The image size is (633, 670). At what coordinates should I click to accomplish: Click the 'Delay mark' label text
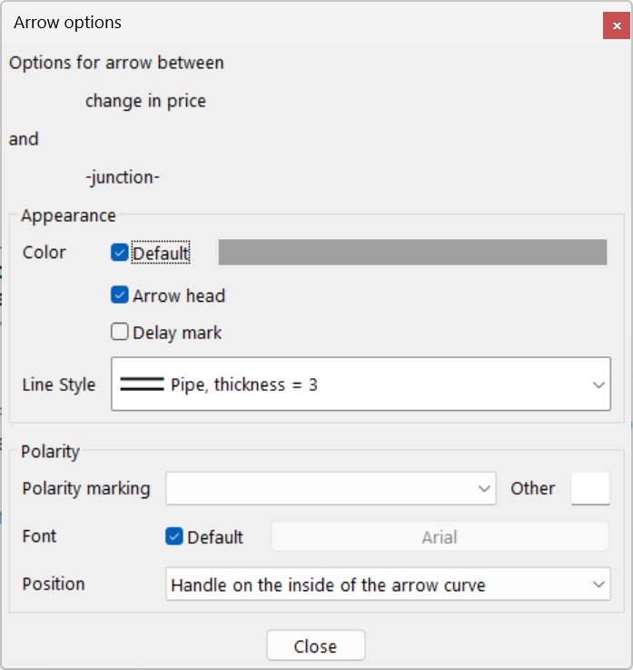pos(177,333)
